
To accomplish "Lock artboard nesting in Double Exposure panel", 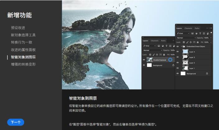I will [161, 55].
